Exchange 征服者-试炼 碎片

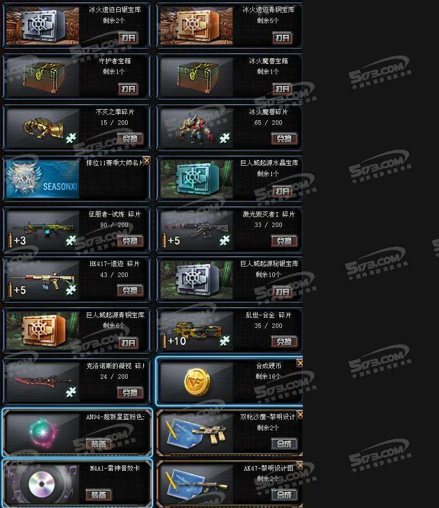pos(130,241)
